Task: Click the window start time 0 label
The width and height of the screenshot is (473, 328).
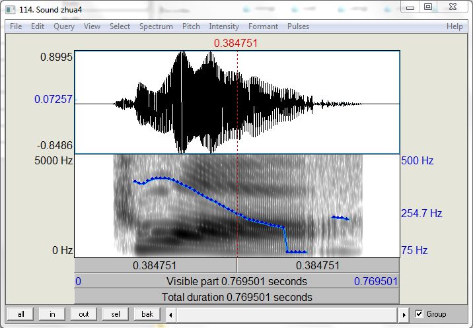Action: coord(78,281)
